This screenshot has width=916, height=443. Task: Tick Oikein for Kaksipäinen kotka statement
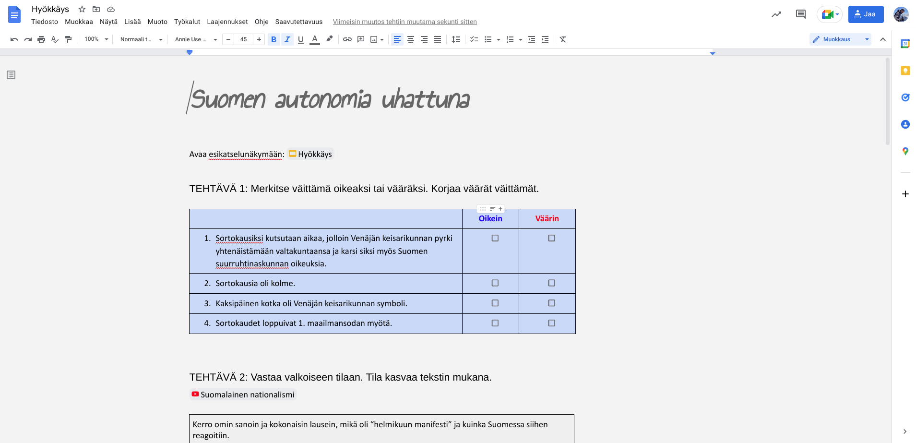pos(495,303)
